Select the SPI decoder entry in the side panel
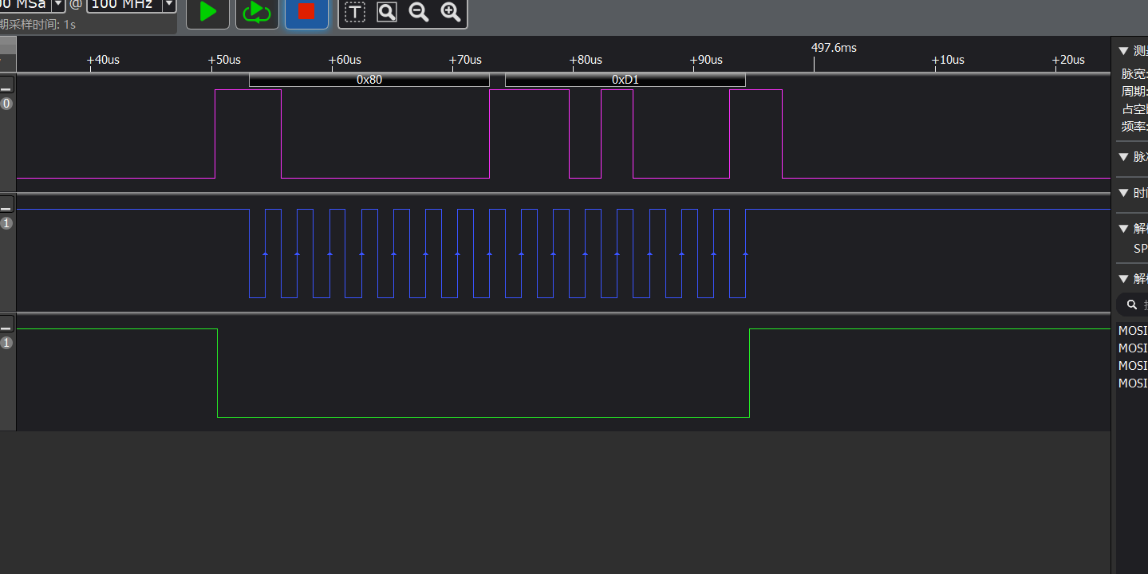Viewport: 1148px width, 574px height. click(x=1140, y=249)
